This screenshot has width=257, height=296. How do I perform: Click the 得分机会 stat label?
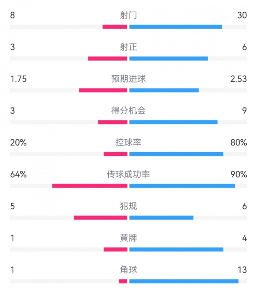click(128, 111)
